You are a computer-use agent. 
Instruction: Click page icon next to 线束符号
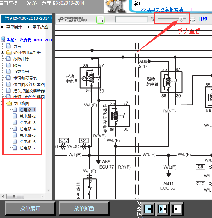8,71
